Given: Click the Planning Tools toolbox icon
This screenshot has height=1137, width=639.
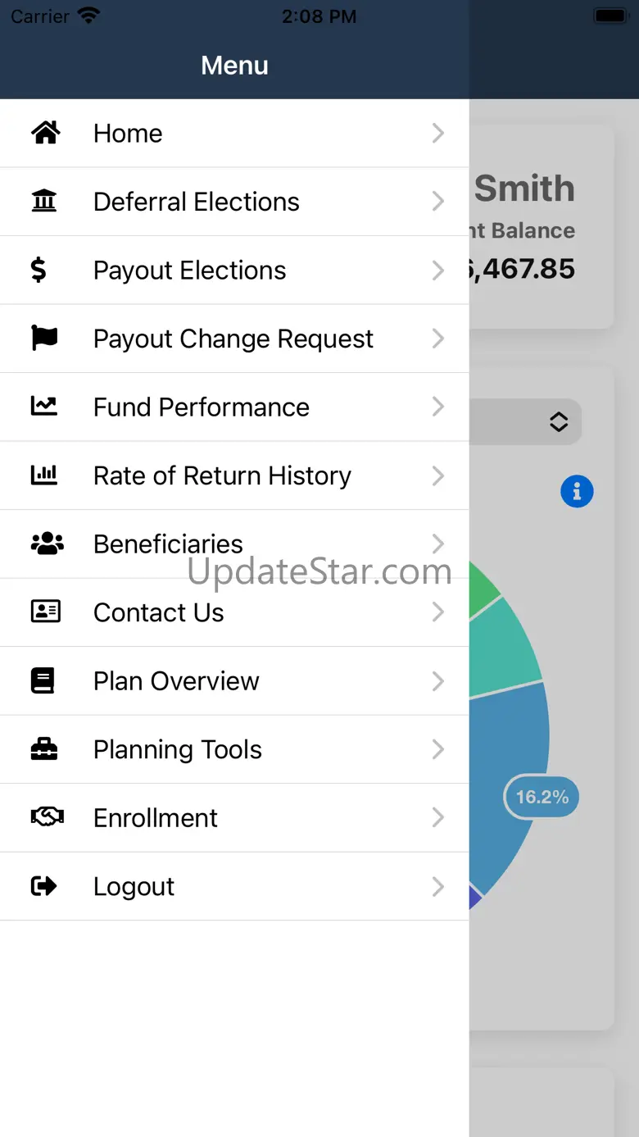Looking at the screenshot, I should click(x=44, y=748).
